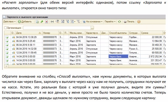Click the Характер в... column header

pos(93,33)
